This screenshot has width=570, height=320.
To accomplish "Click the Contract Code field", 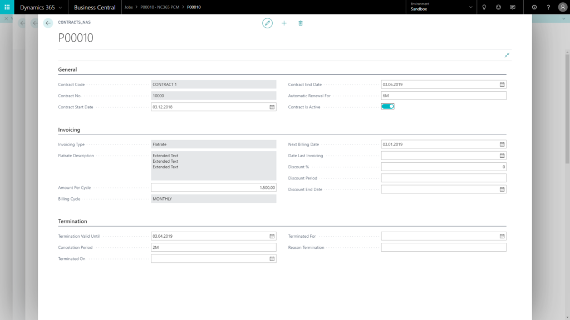I will pyautogui.click(x=213, y=84).
